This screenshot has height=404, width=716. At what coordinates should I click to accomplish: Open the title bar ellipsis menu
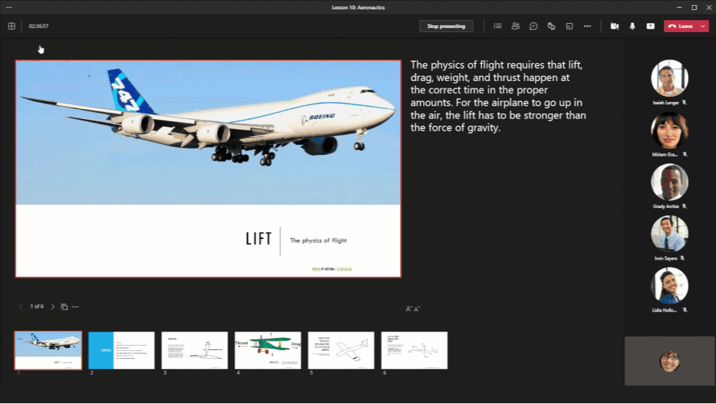pyautogui.click(x=9, y=7)
